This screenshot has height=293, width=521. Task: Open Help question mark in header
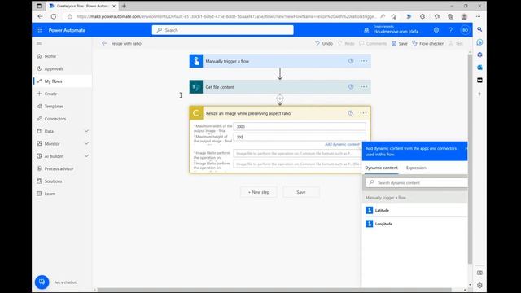[x=450, y=30]
